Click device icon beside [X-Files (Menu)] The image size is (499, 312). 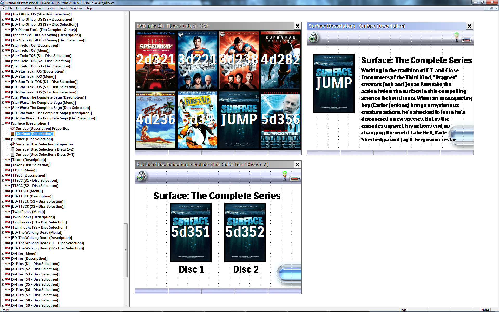click(x=8, y=253)
